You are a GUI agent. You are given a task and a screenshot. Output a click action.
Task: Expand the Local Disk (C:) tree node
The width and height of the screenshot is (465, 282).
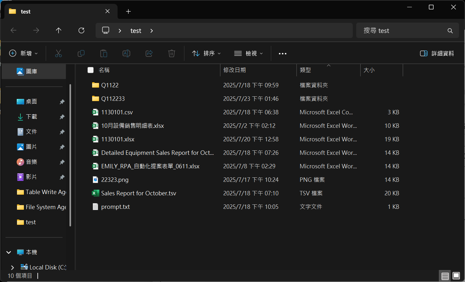(13, 267)
